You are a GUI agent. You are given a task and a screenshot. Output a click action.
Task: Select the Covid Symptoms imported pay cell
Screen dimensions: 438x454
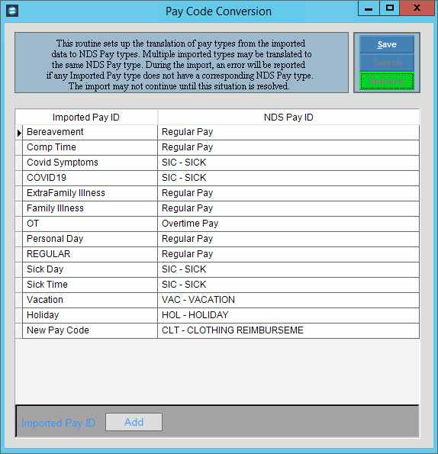[90, 163]
